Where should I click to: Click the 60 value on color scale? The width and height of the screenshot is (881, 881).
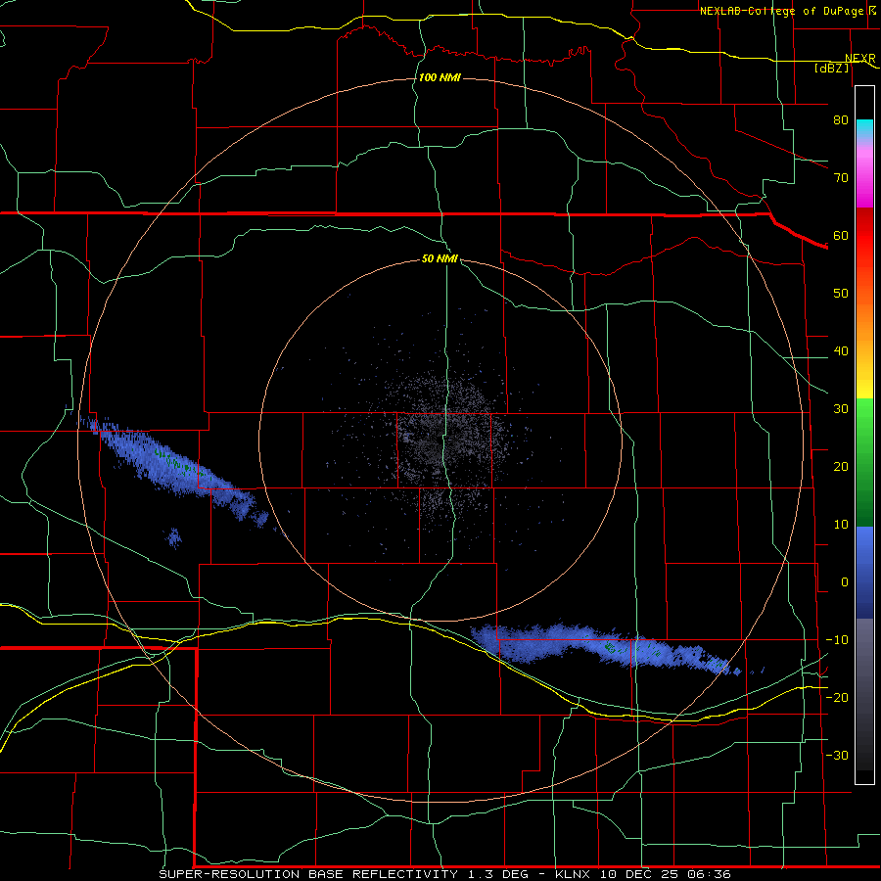[x=841, y=236]
